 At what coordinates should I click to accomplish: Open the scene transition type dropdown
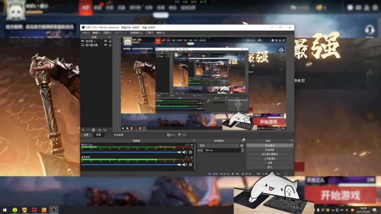219,146
